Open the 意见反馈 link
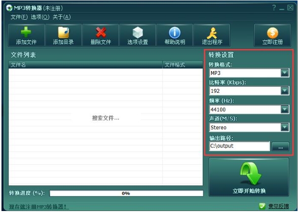 click(x=278, y=207)
